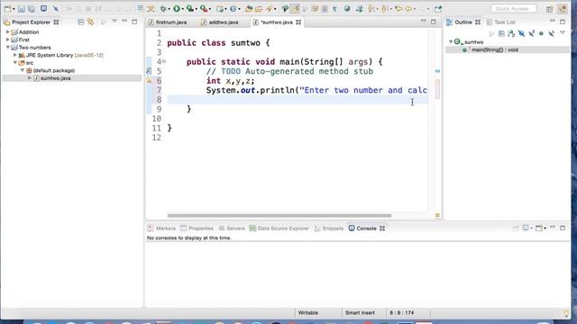Click the Open Task icon
The height and width of the screenshot is (324, 577).
(259, 8)
